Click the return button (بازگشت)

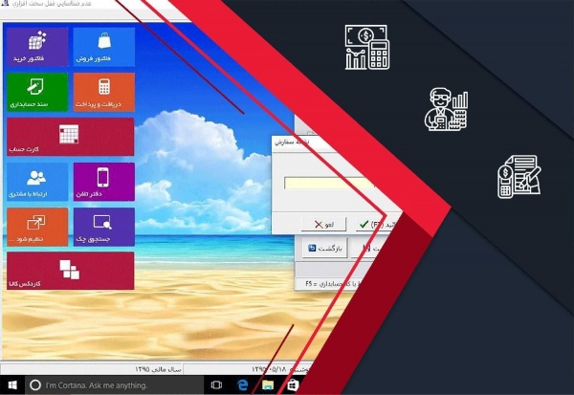[x=324, y=249]
